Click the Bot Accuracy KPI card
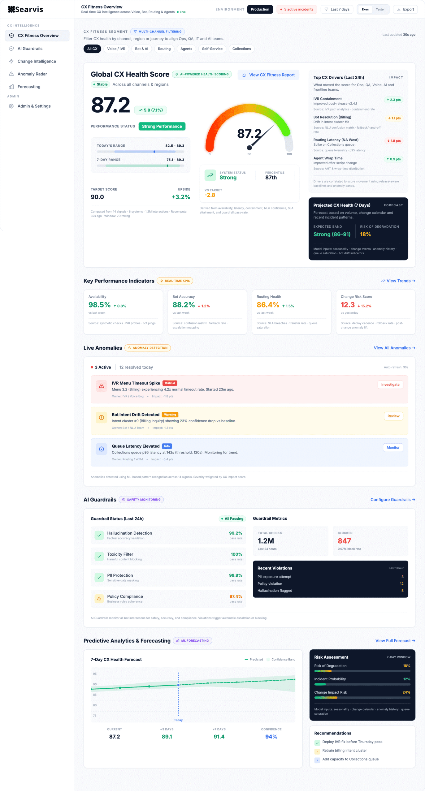Viewport: 425px width, 792px height. point(207,312)
